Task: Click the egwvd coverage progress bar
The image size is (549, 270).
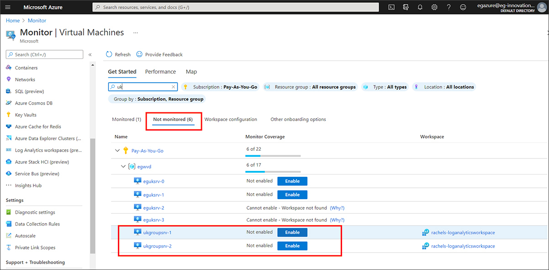Action: coord(273,172)
